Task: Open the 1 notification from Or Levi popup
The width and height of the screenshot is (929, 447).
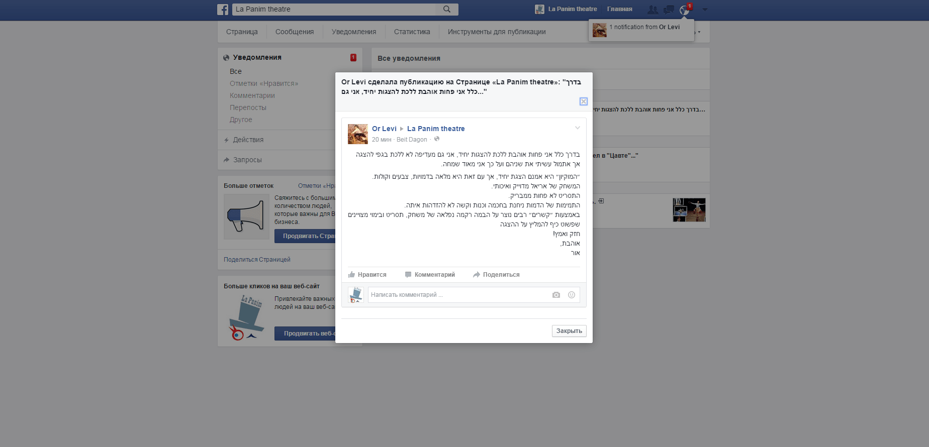Action: tap(641, 30)
